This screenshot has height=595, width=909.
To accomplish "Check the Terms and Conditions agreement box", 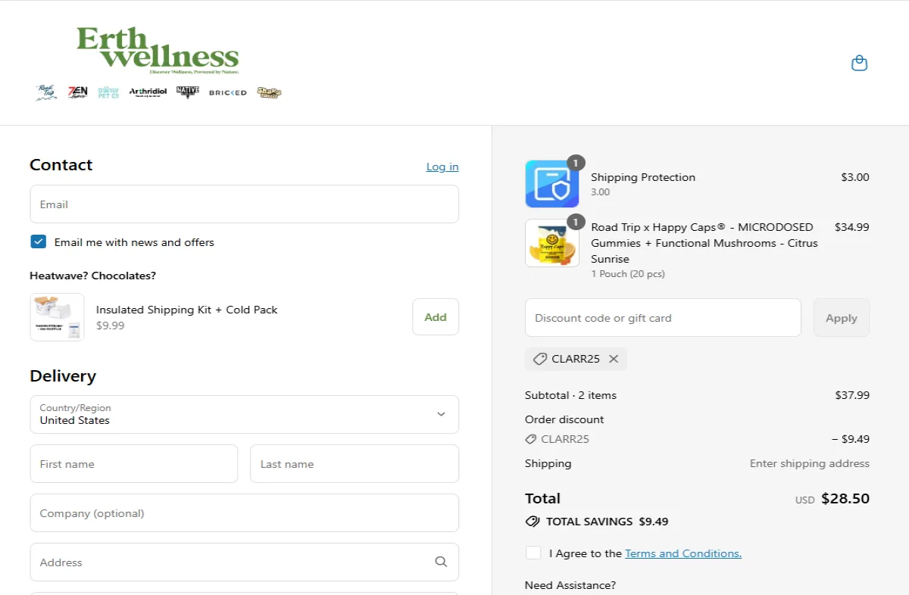I will pos(533,553).
